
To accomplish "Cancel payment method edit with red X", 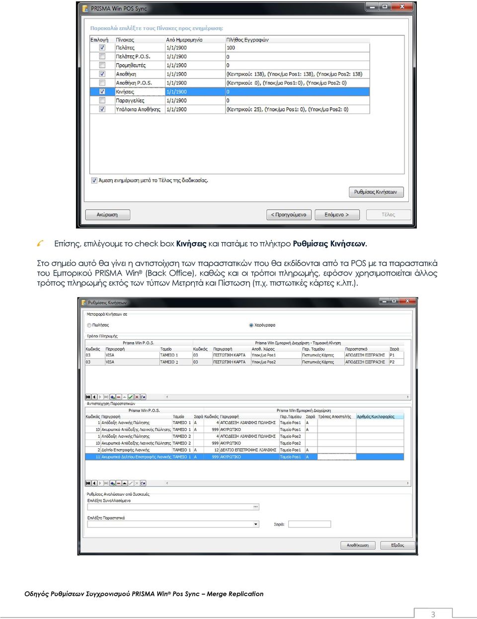I will [x=137, y=397].
